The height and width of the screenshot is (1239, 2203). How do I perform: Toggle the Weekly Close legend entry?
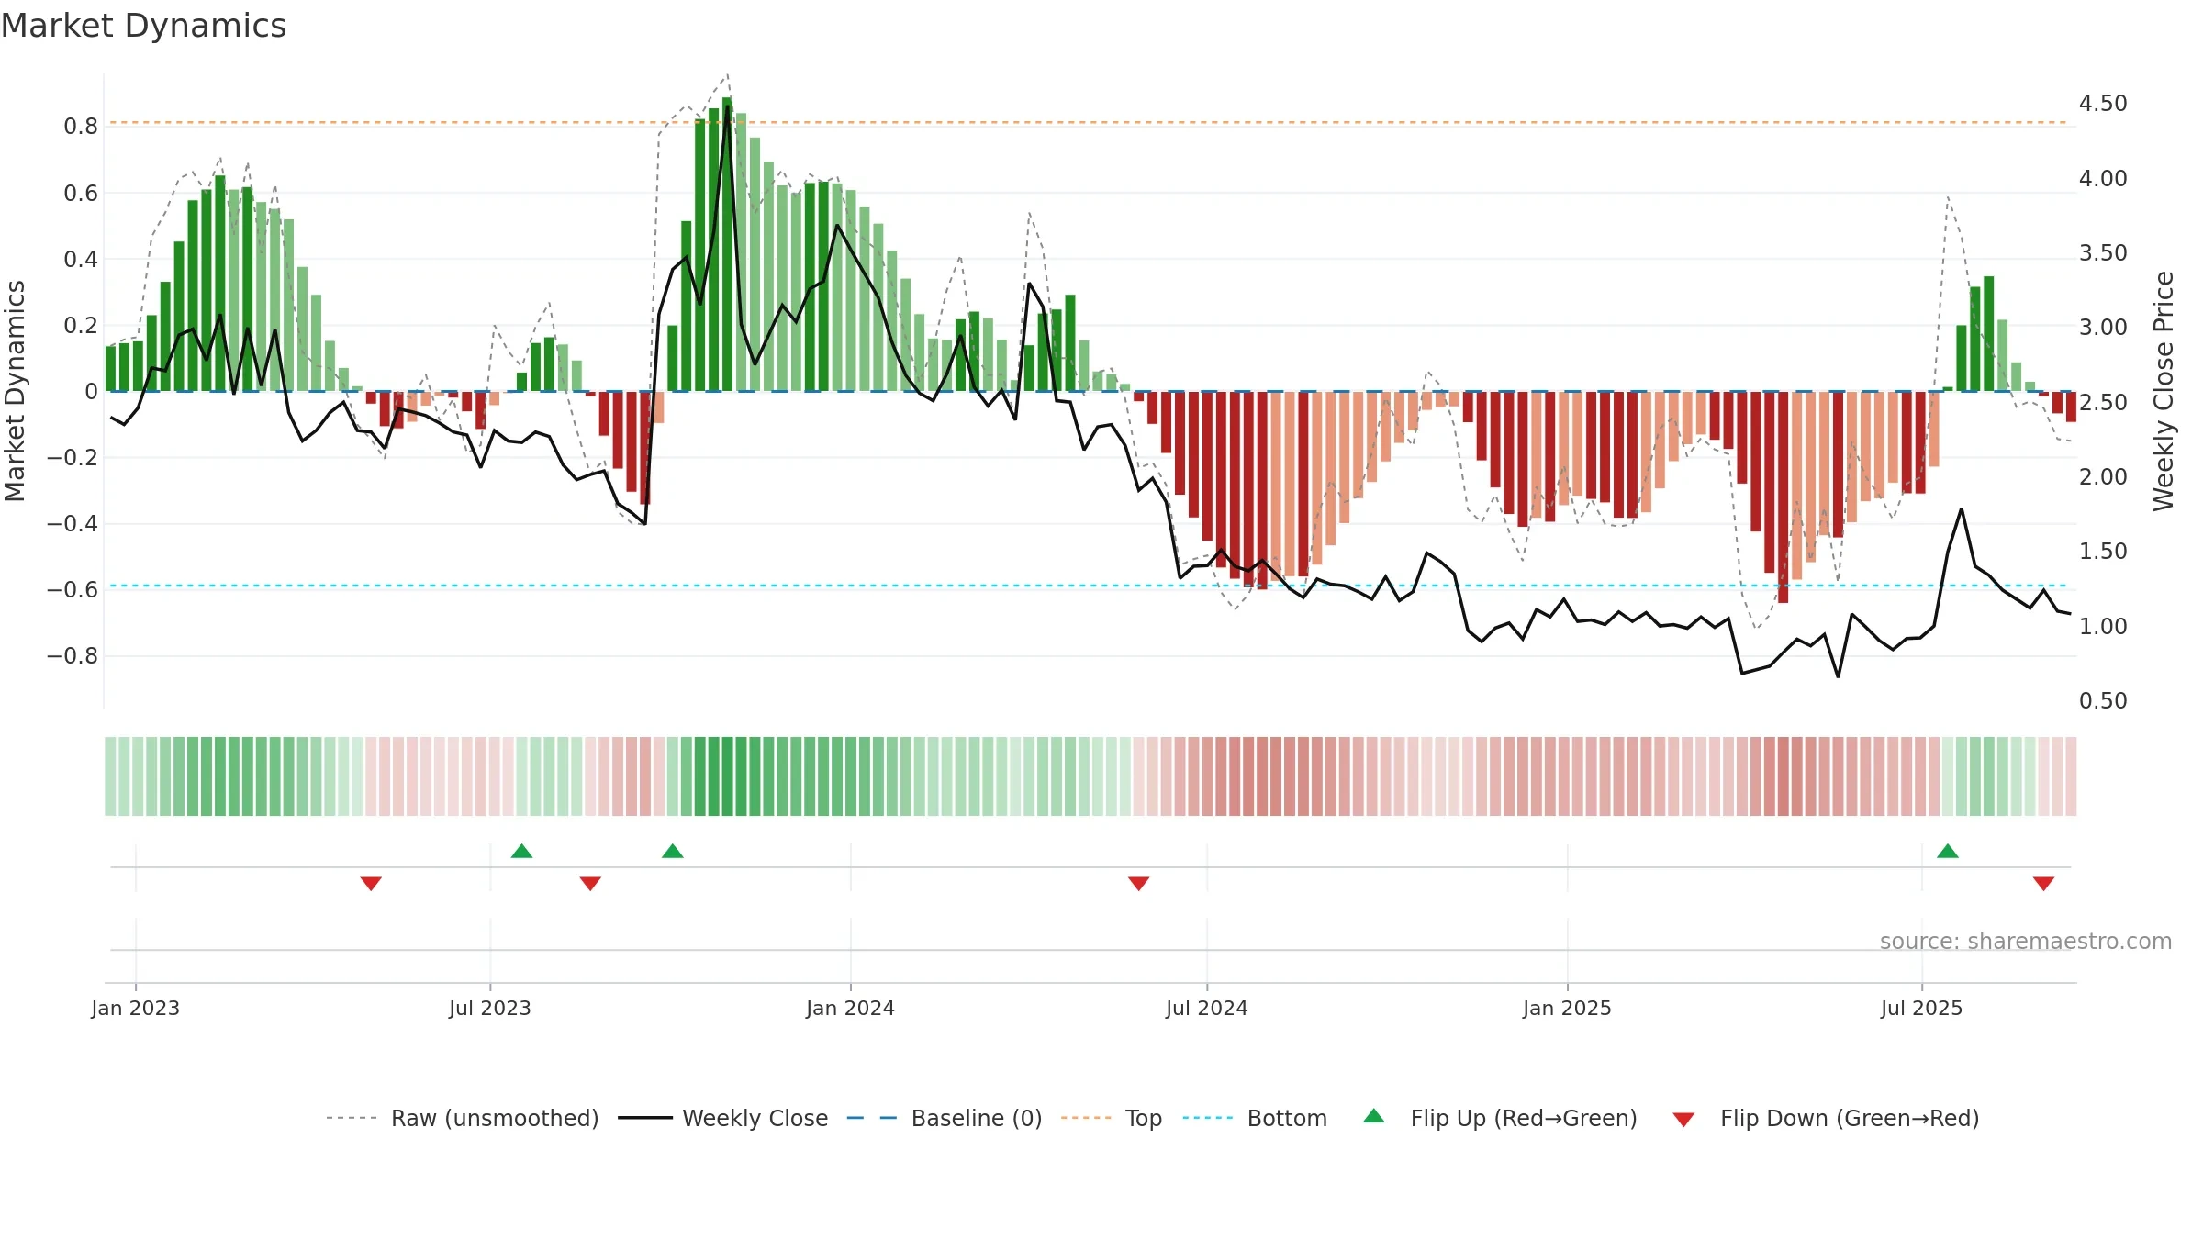723,1118
